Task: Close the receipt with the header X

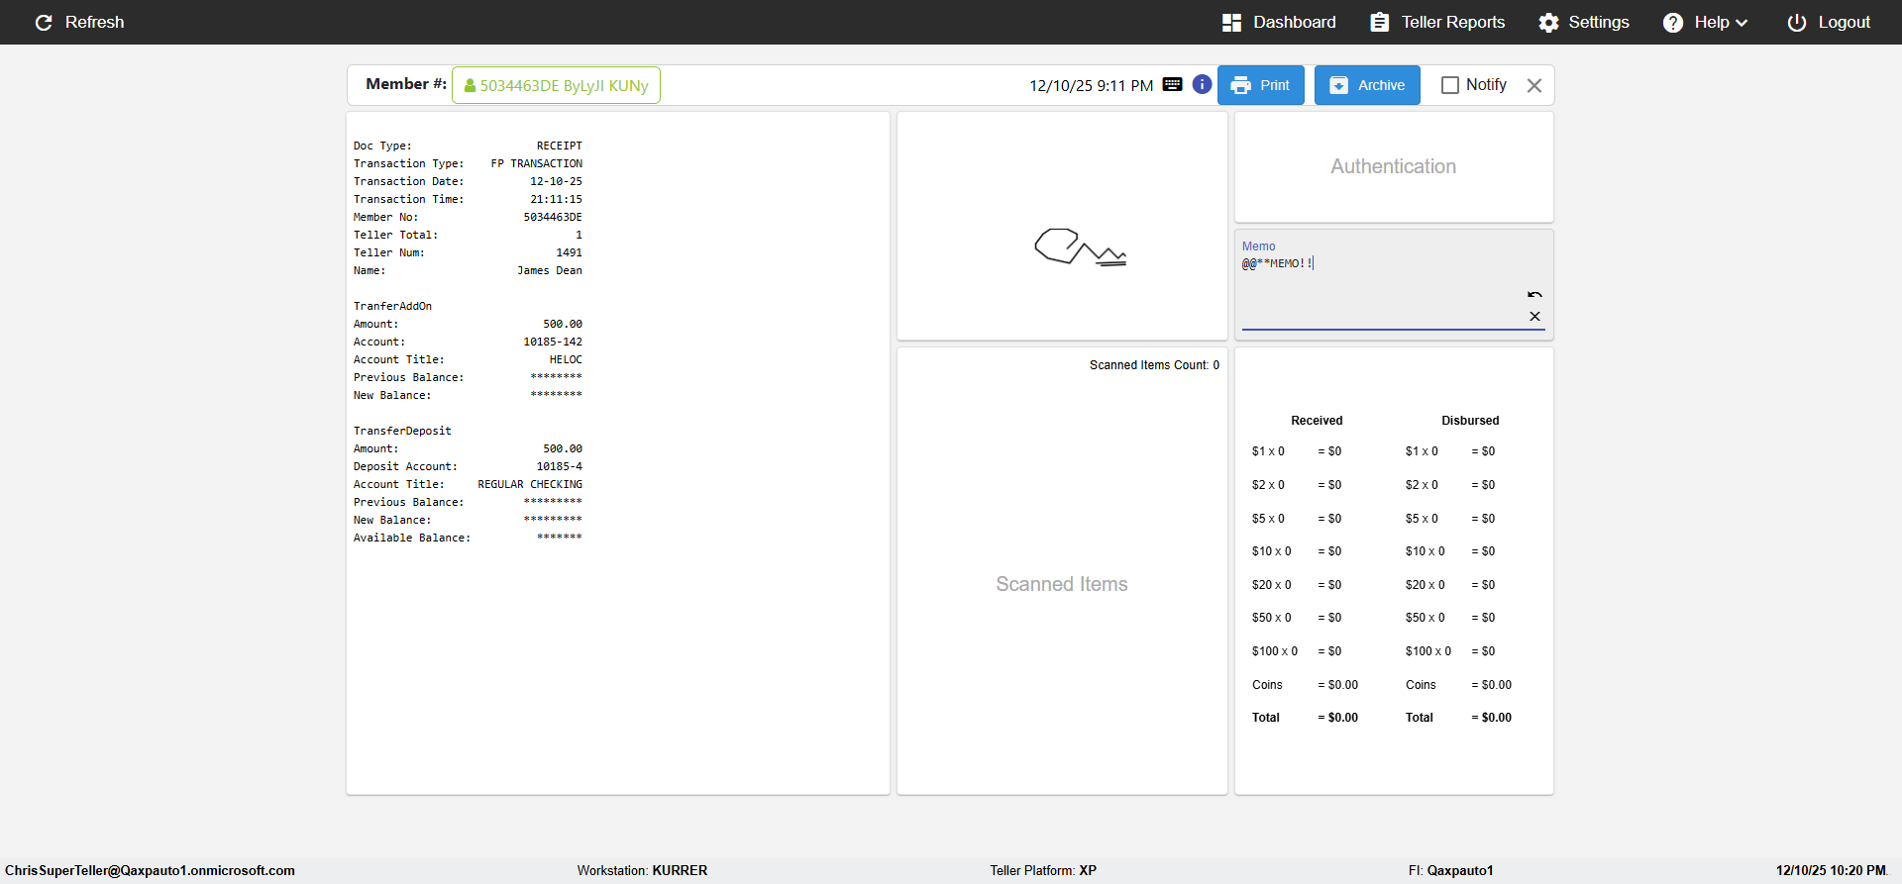Action: click(x=1534, y=85)
